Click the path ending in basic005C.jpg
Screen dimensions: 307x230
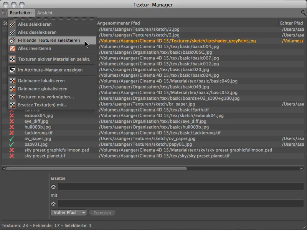[155, 53]
